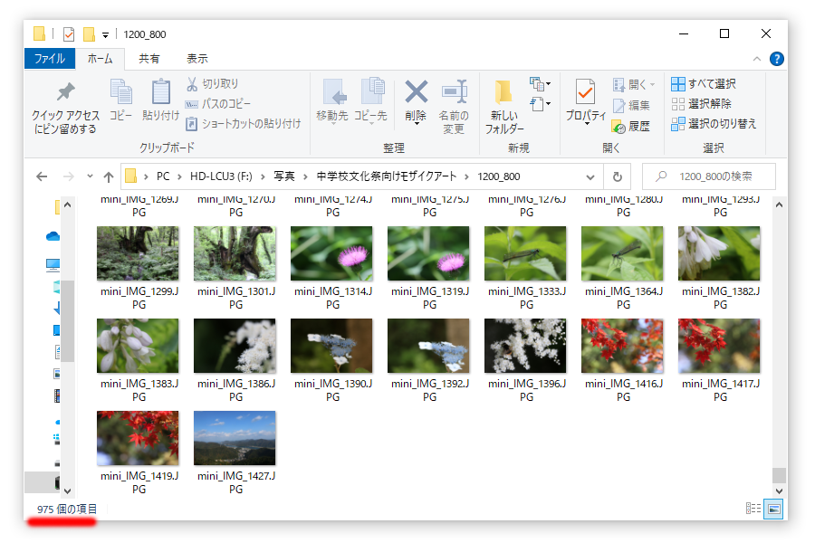Switch to the 共有 tab
Image resolution: width=815 pixels, height=543 pixels.
149,59
